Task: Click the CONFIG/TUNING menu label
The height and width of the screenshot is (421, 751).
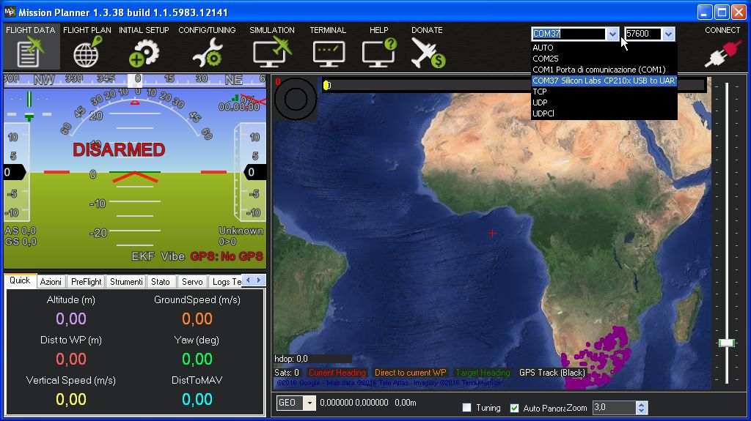Action: 207,30
